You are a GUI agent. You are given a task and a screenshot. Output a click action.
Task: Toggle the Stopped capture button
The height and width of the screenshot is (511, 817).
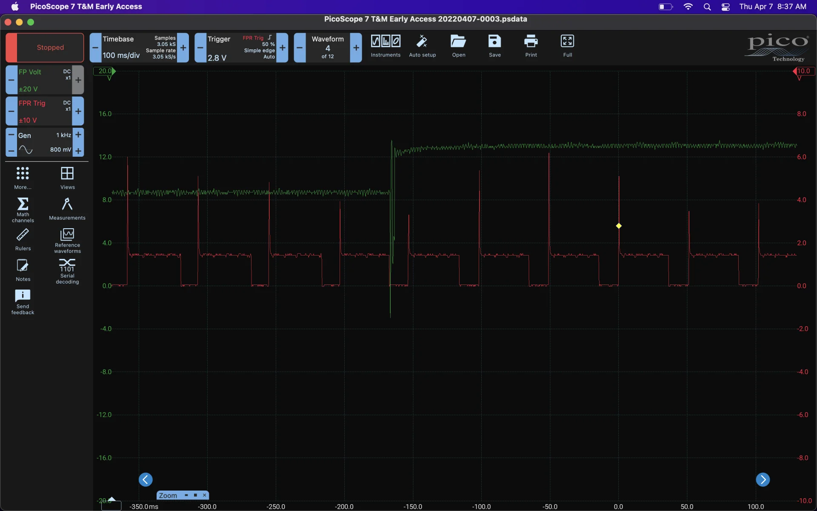pyautogui.click(x=45, y=48)
